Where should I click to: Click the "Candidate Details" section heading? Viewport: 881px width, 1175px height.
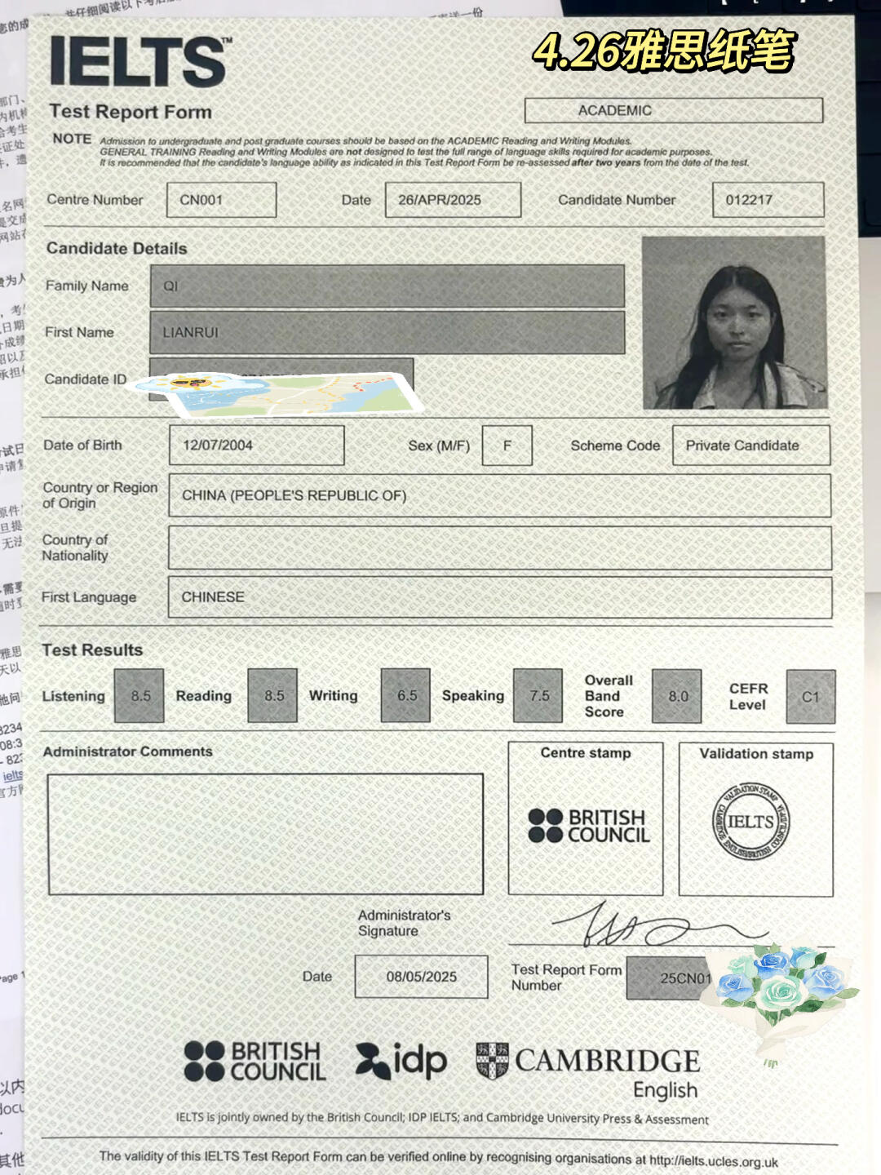click(117, 248)
